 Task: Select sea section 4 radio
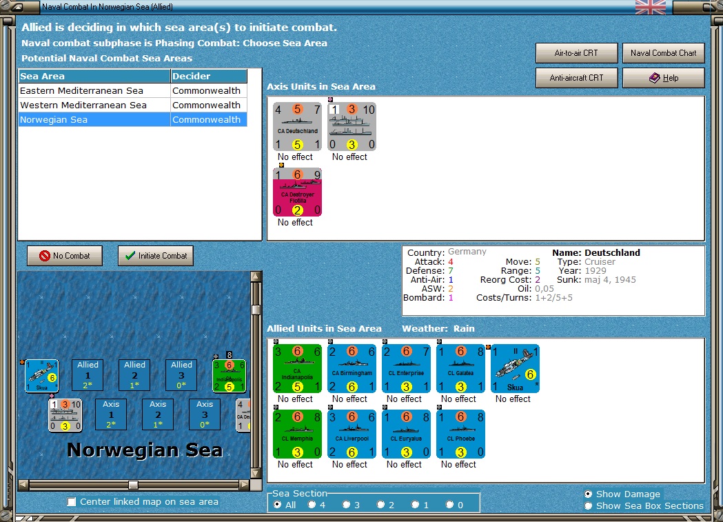(x=312, y=505)
